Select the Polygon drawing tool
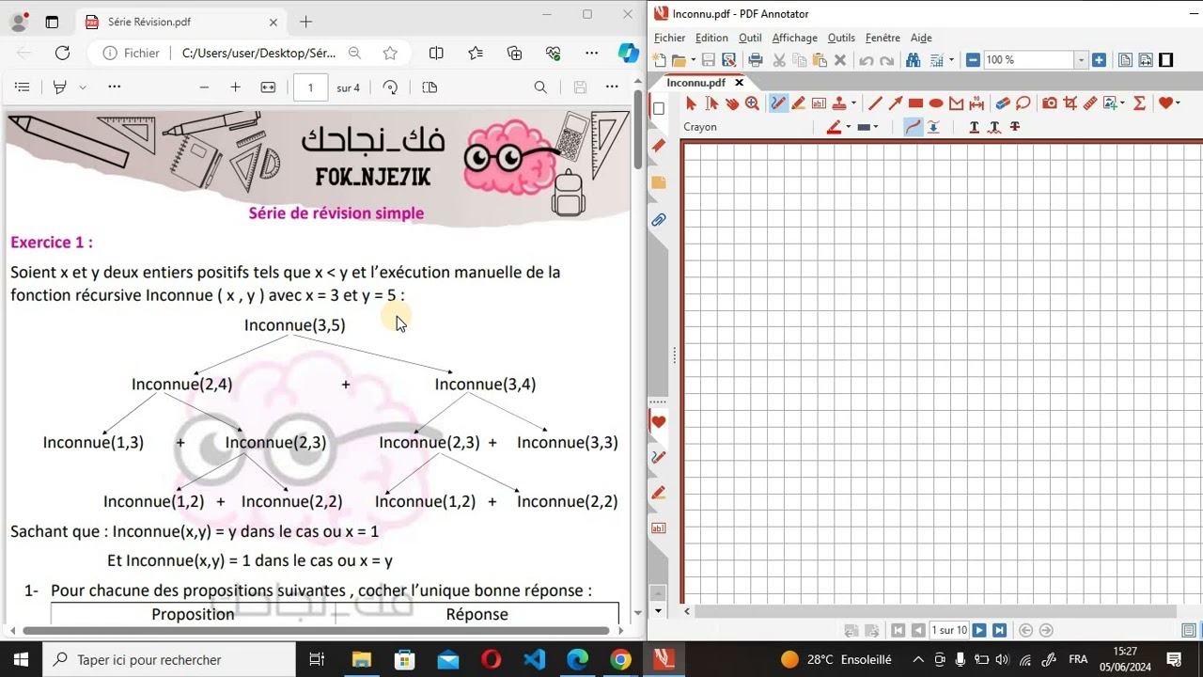 (x=957, y=103)
